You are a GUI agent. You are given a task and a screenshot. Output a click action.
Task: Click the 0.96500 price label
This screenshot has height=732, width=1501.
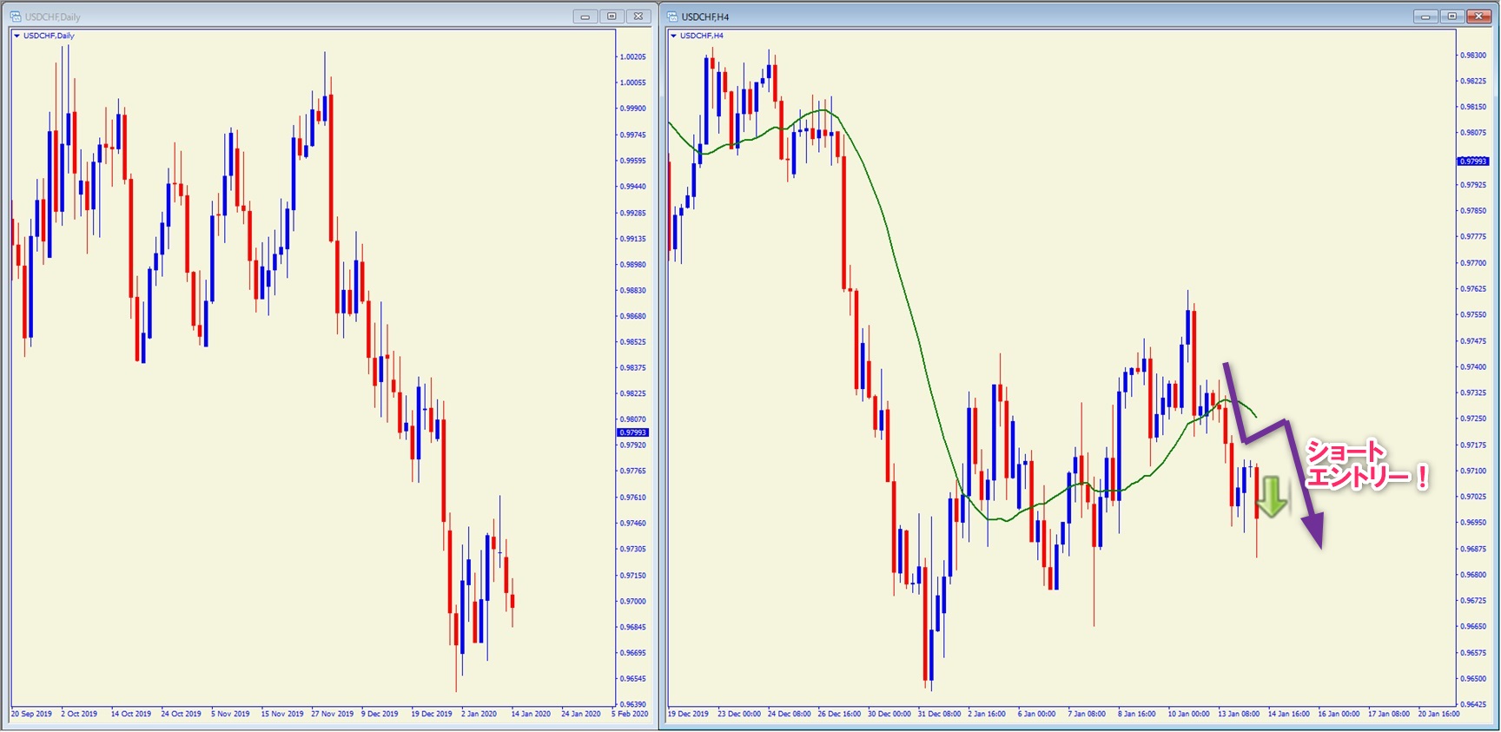click(1472, 679)
